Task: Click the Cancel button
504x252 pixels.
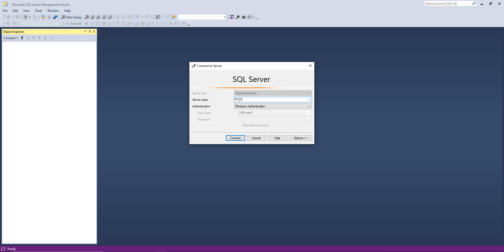Action: pyautogui.click(x=256, y=138)
